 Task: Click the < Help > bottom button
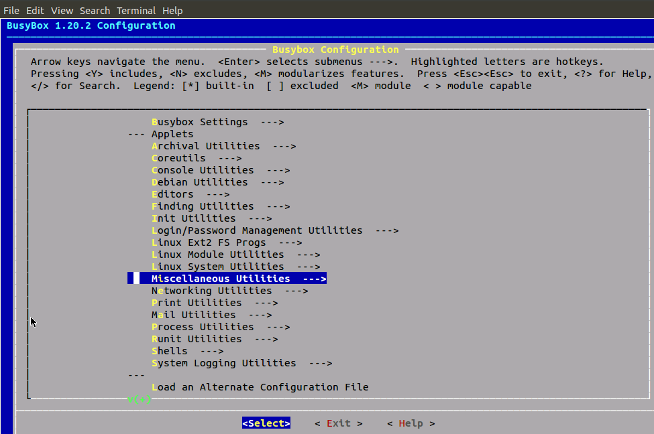pyautogui.click(x=411, y=423)
